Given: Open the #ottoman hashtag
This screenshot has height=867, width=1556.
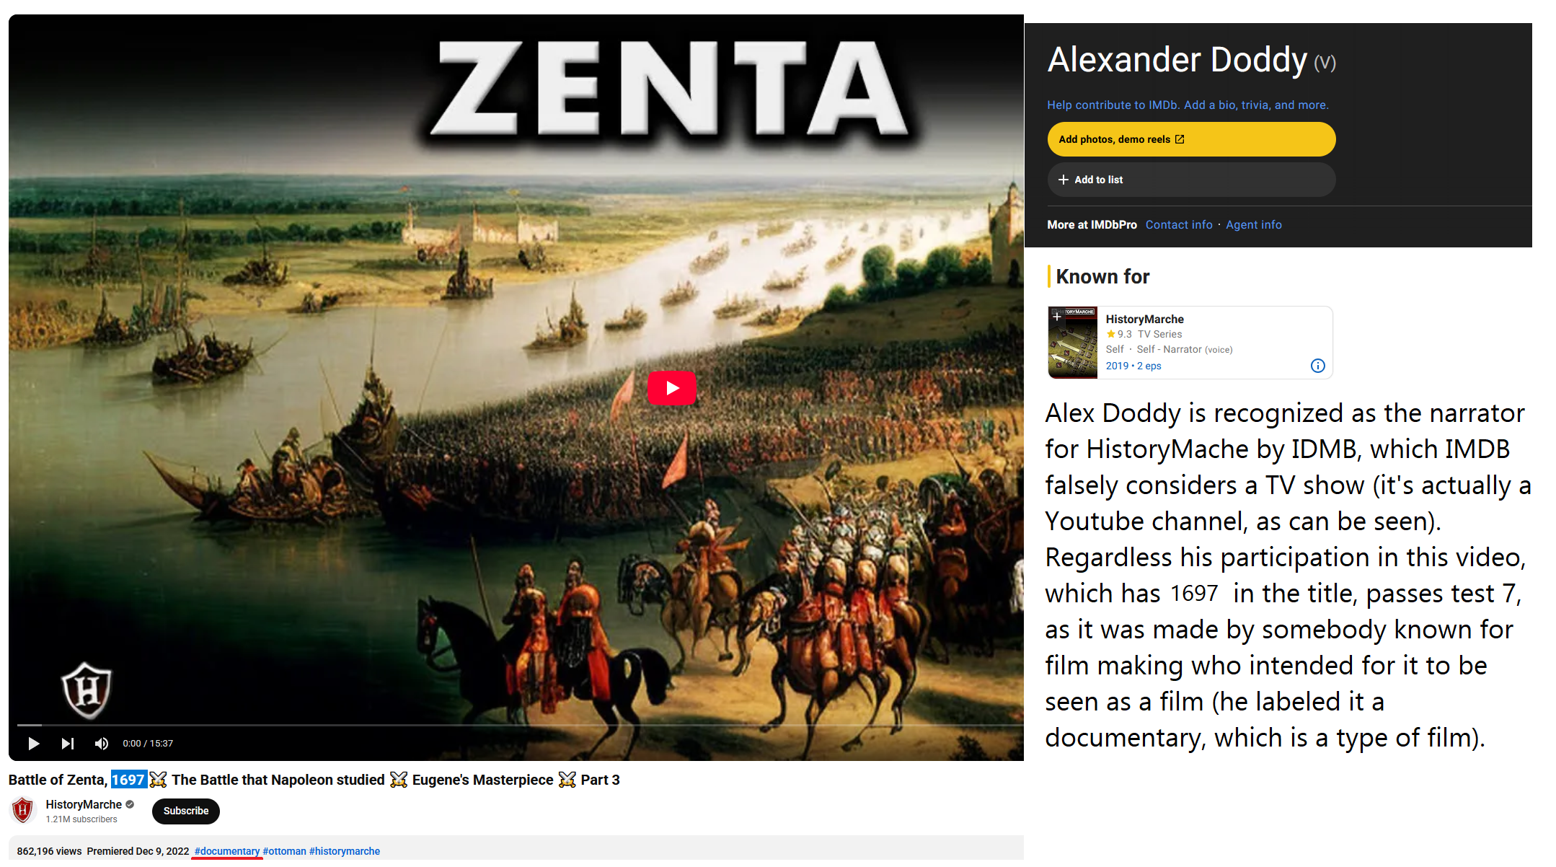Looking at the screenshot, I should point(284,851).
